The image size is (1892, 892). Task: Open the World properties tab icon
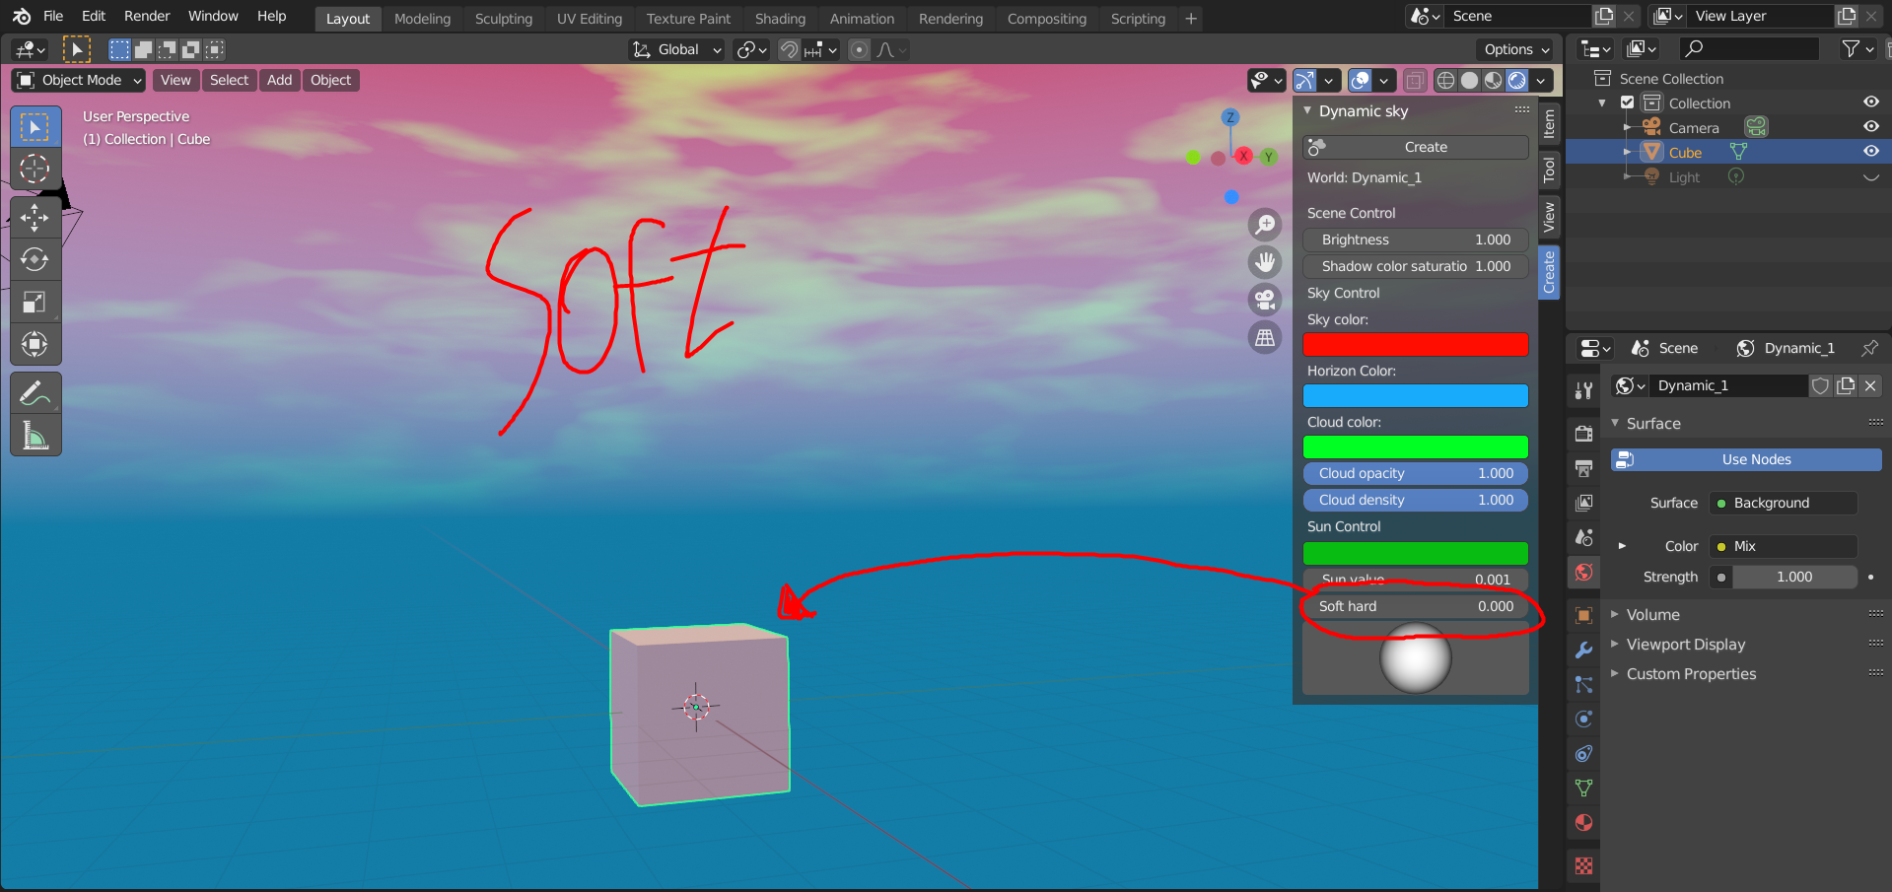1583,573
